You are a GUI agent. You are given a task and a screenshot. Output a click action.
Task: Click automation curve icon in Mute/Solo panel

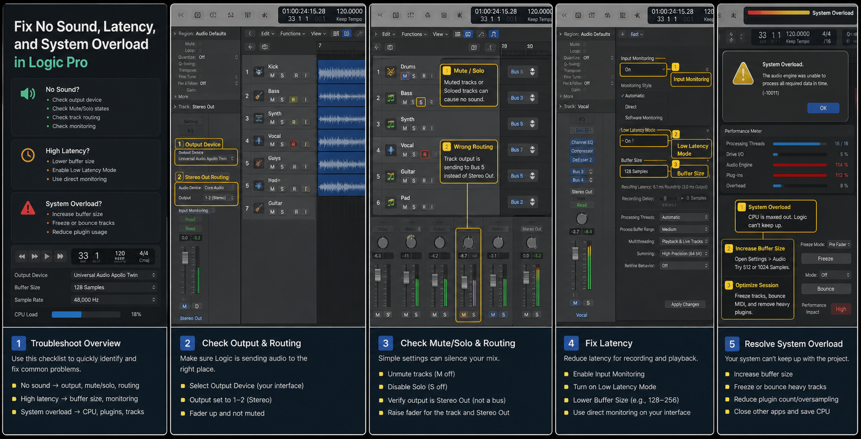pos(482,34)
